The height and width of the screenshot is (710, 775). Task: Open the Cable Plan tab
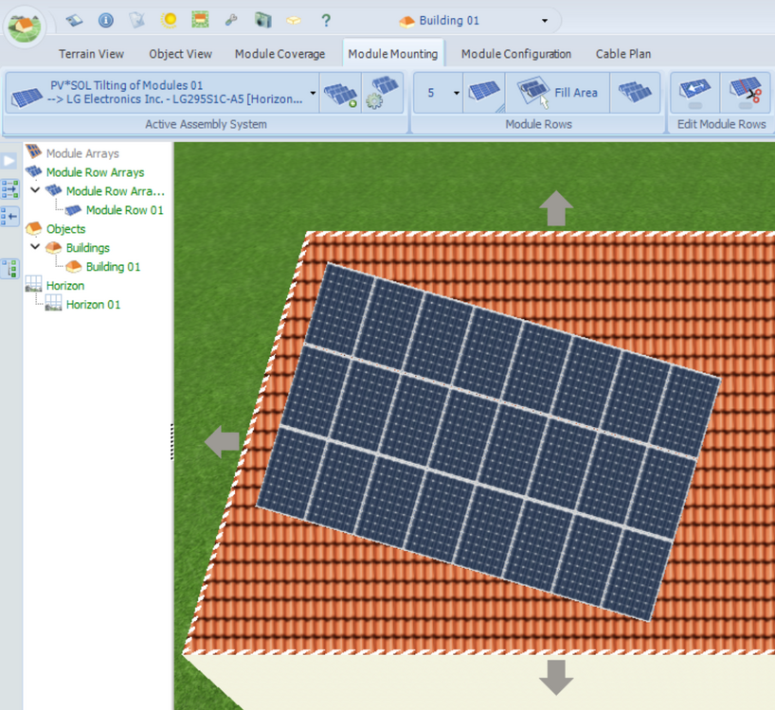click(622, 54)
